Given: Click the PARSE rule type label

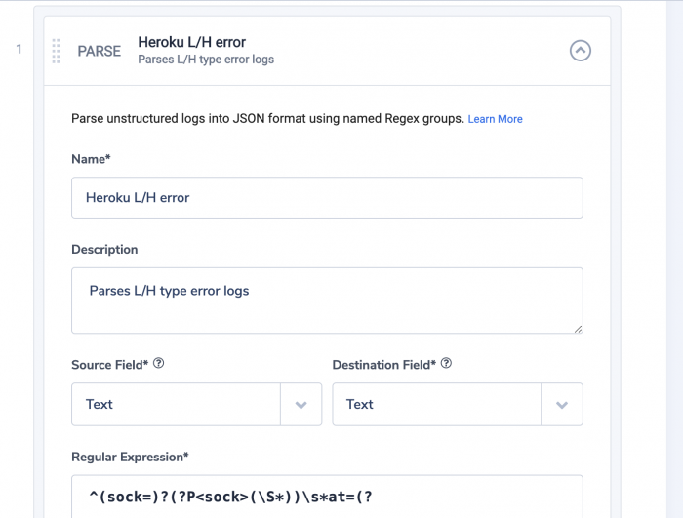Looking at the screenshot, I should click(99, 51).
